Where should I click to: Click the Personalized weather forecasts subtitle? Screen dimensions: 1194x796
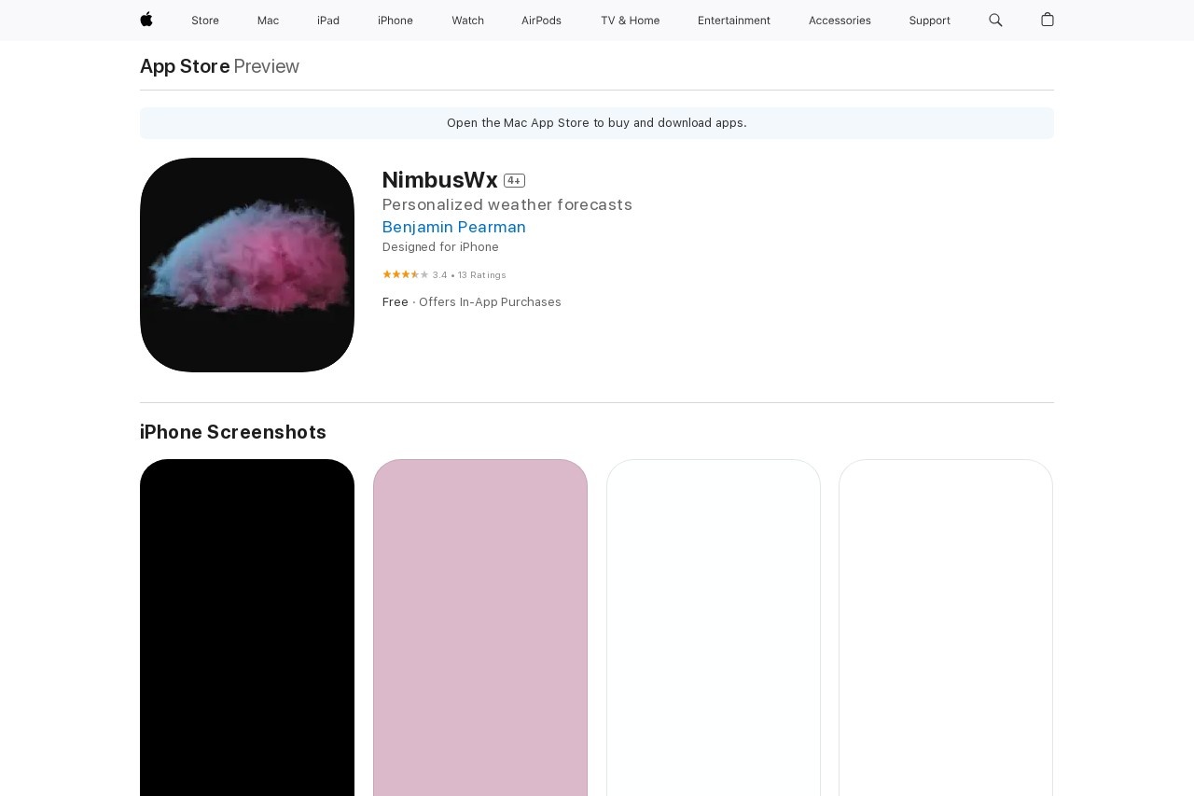click(507, 204)
